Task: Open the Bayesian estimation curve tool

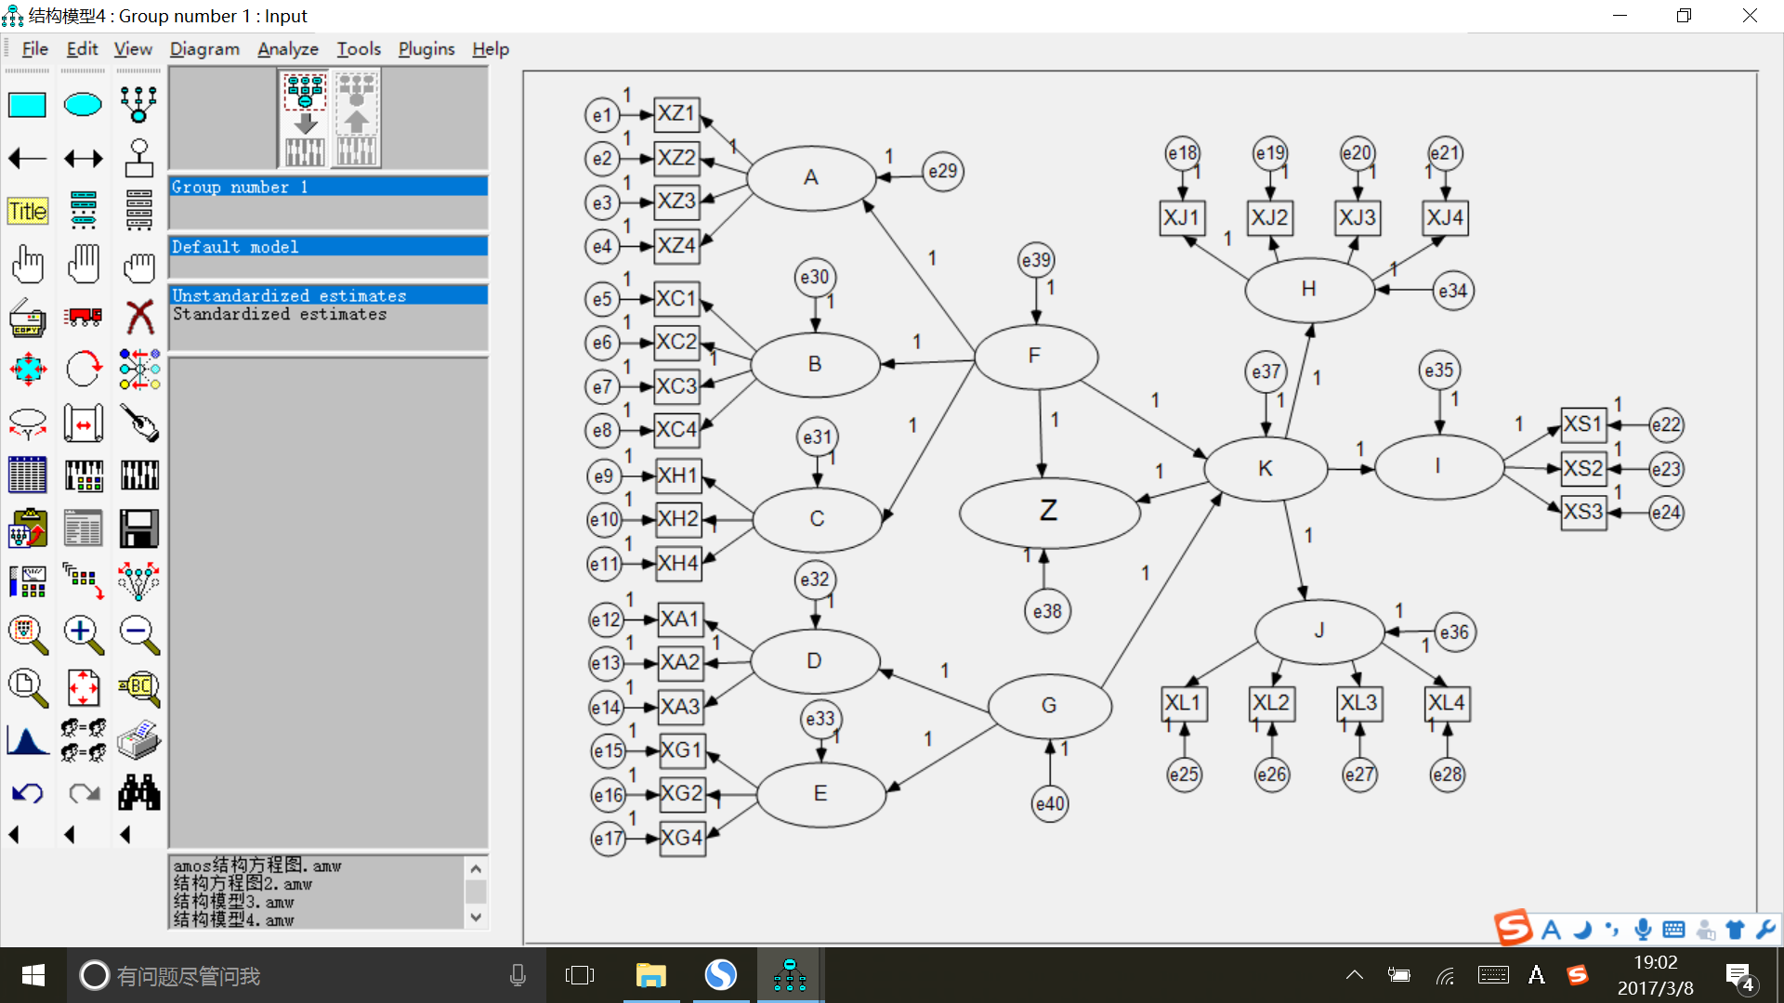Action: coord(27,740)
